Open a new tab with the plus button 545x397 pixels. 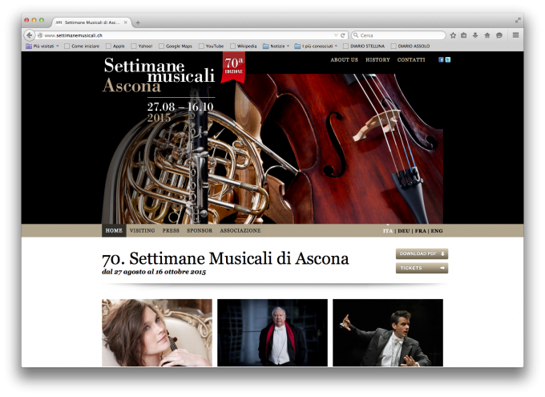(138, 22)
